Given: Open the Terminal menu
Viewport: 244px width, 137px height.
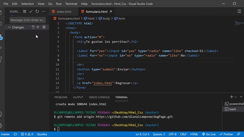Looking at the screenshot, I should tap(71, 4).
